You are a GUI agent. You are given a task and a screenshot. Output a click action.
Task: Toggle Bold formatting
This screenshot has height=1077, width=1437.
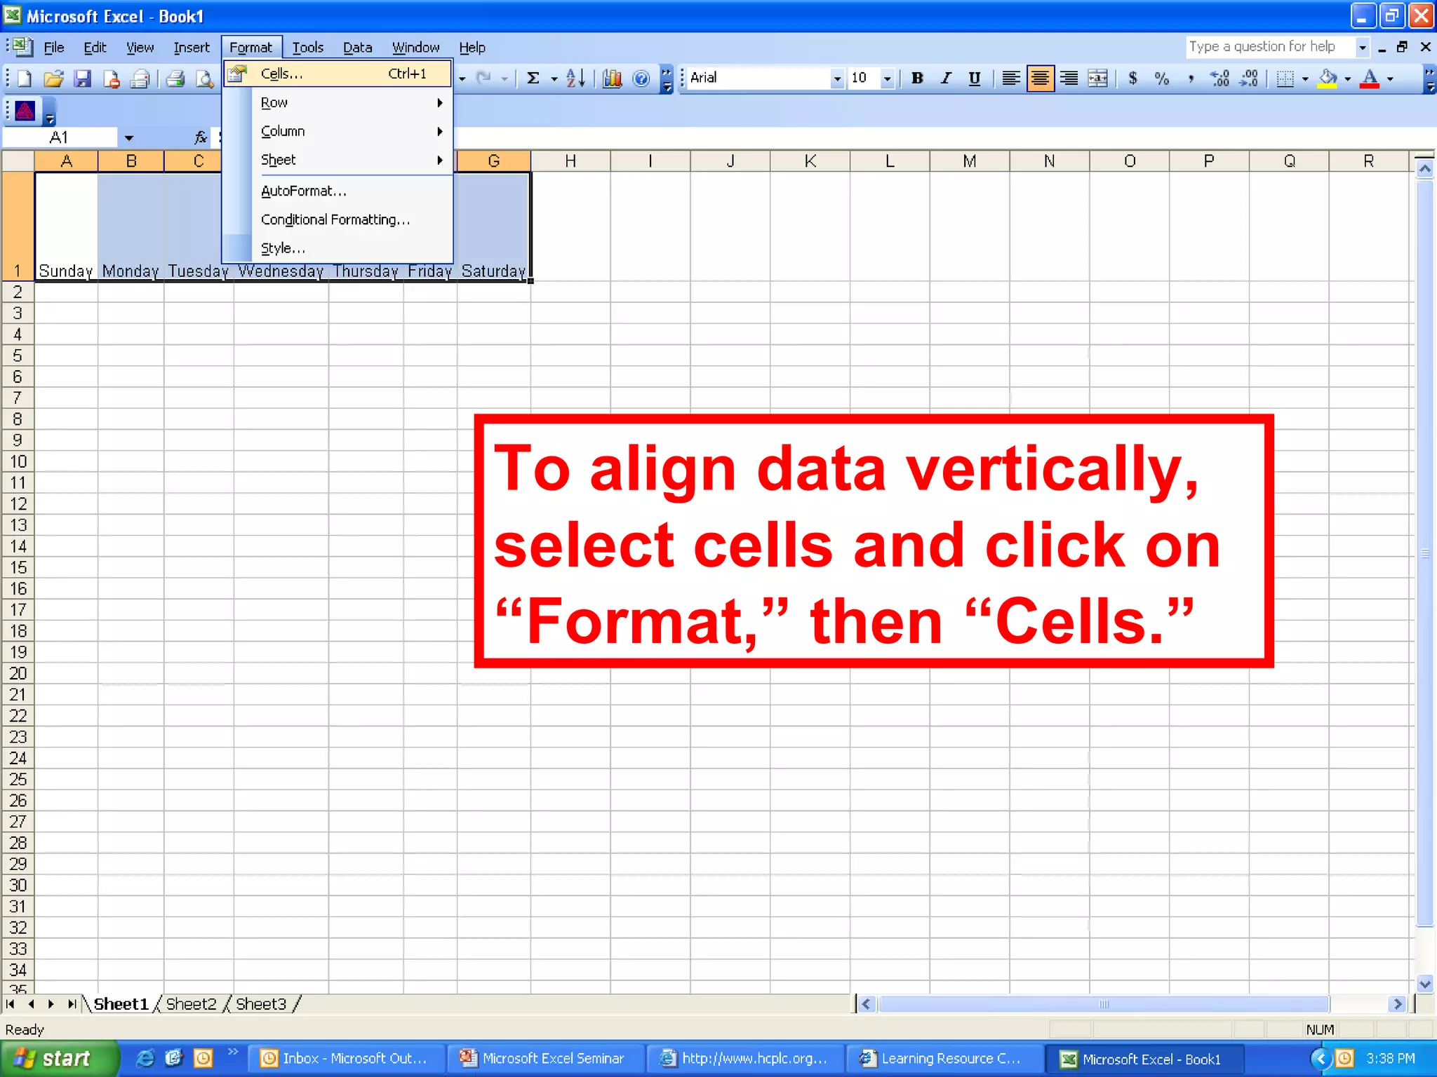pos(917,79)
